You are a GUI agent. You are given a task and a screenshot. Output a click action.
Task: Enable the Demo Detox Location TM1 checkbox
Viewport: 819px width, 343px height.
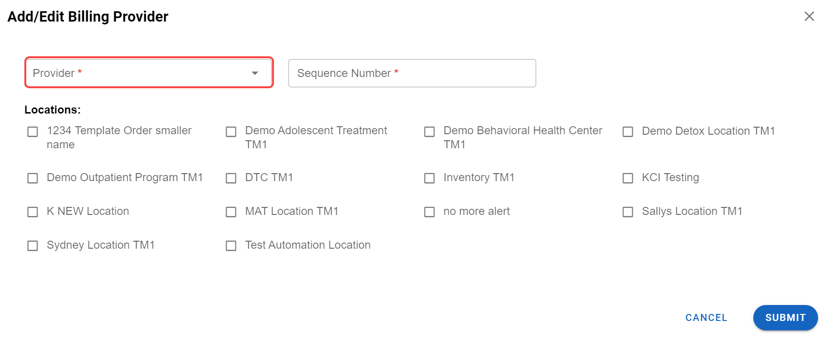click(628, 132)
